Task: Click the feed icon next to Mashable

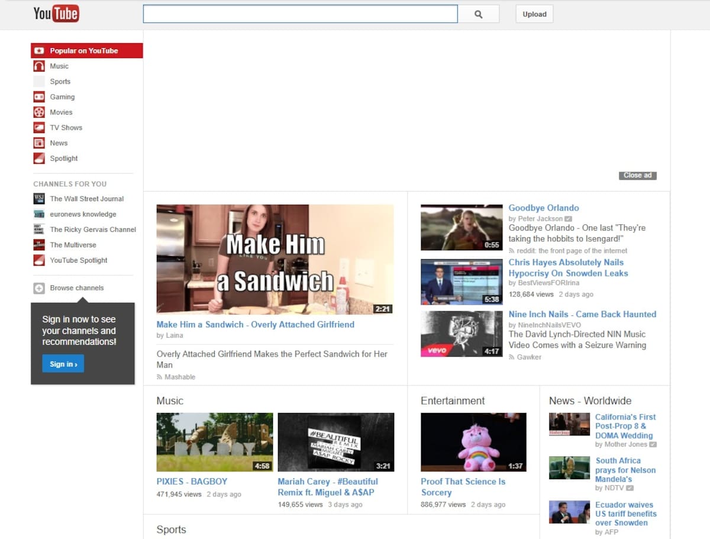Action: [159, 377]
